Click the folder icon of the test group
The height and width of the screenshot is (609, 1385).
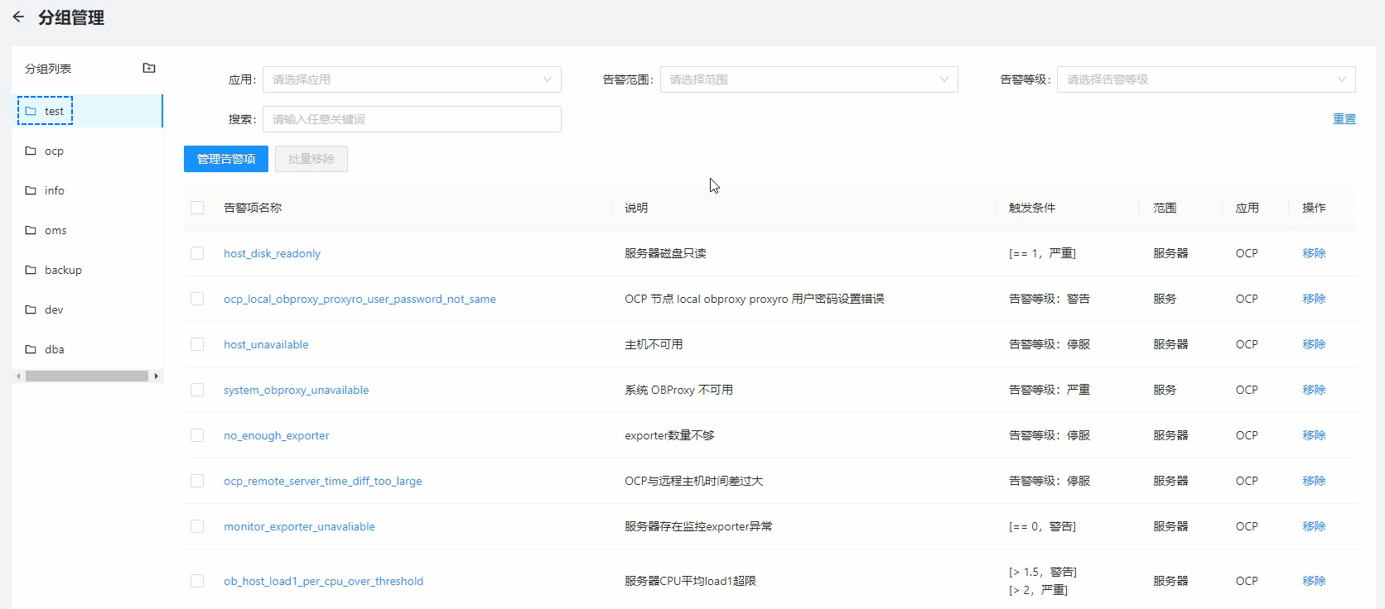coord(31,111)
